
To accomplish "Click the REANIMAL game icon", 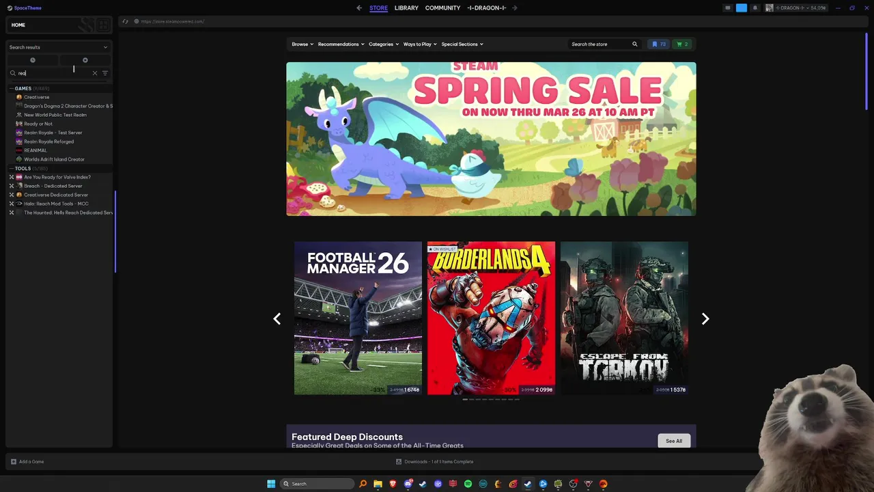I will [19, 150].
